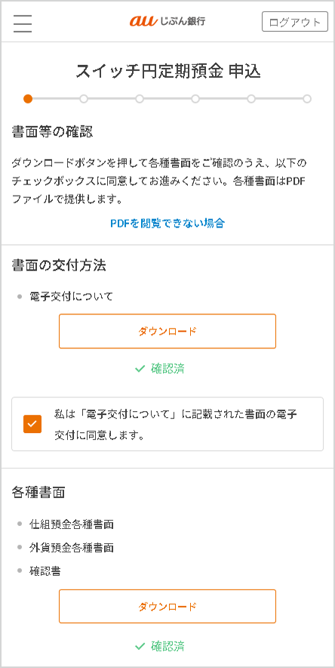Screen dimensions: 335x668
Task: Select the last progress step circle
Action: pos(307,99)
